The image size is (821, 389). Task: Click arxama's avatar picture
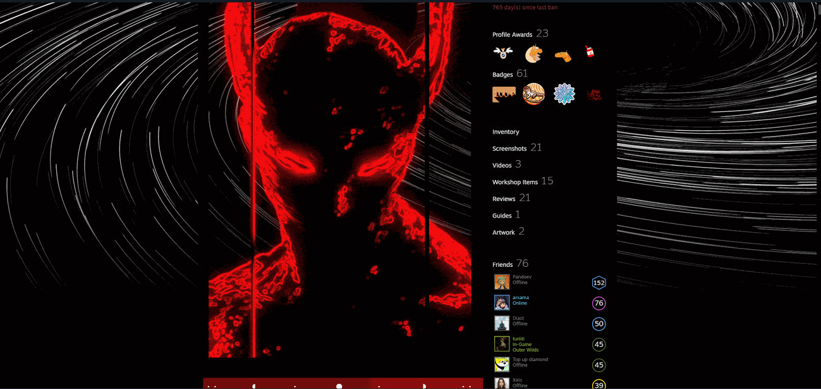502,302
